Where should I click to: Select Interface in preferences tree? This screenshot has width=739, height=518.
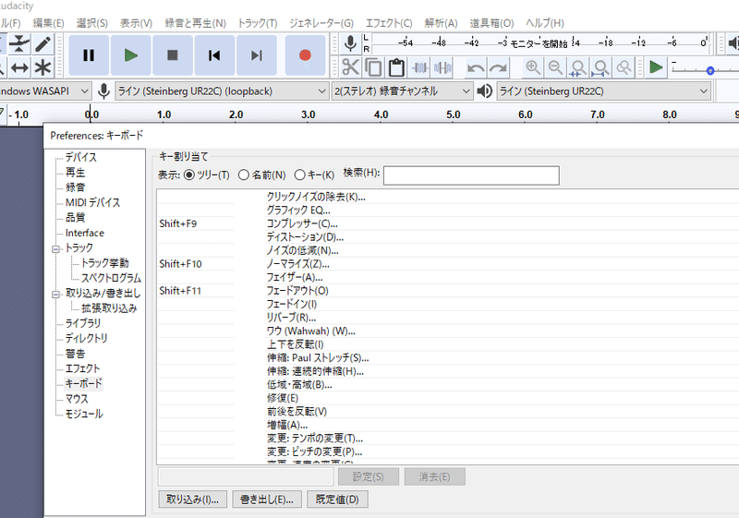pos(84,233)
